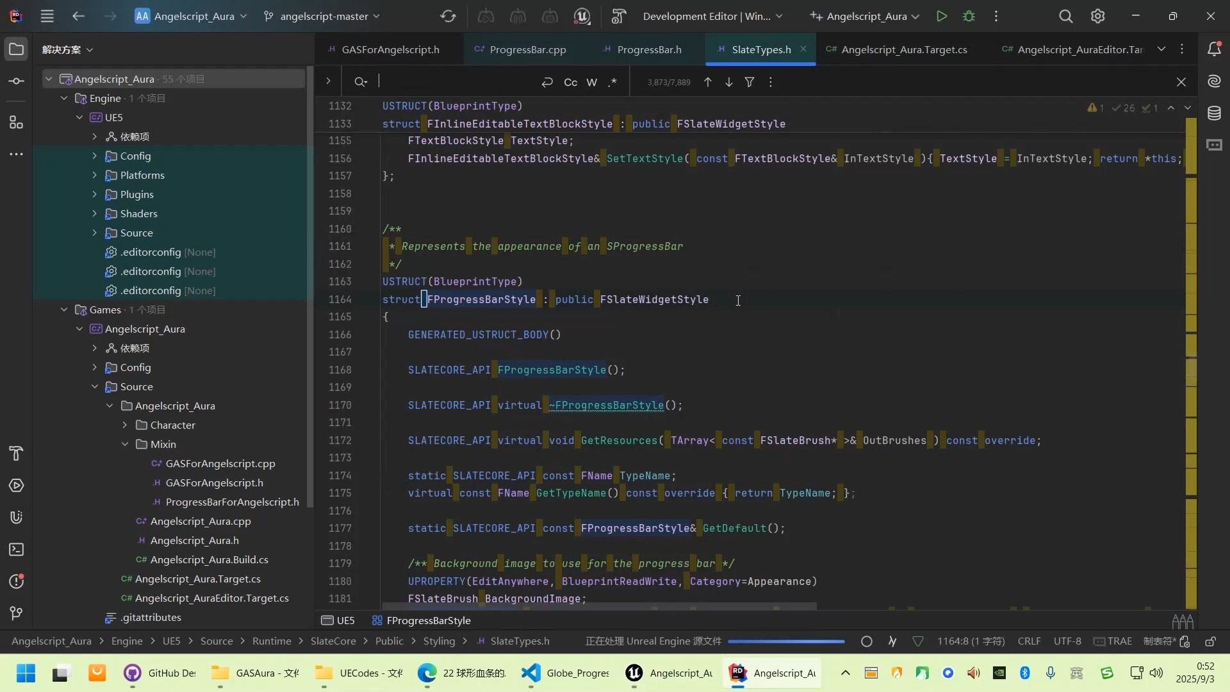
Task: Run the project with the green Run button
Action: [942, 16]
